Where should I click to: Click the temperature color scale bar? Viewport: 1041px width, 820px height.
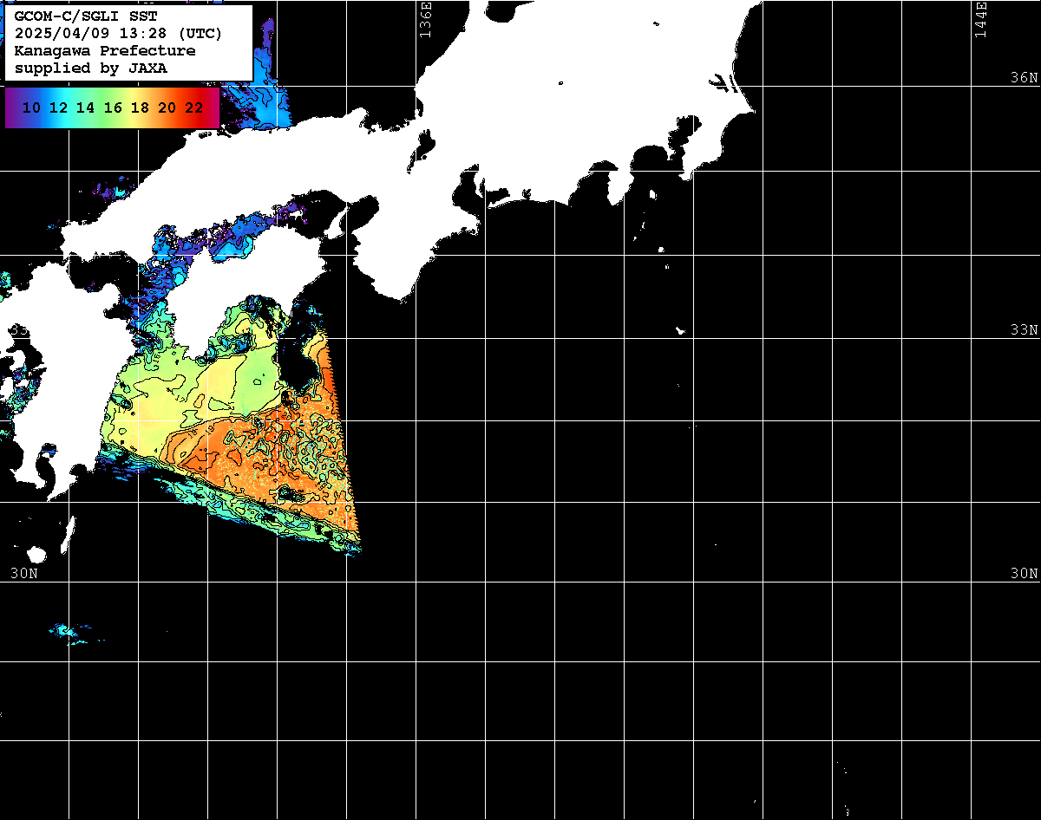point(112,107)
